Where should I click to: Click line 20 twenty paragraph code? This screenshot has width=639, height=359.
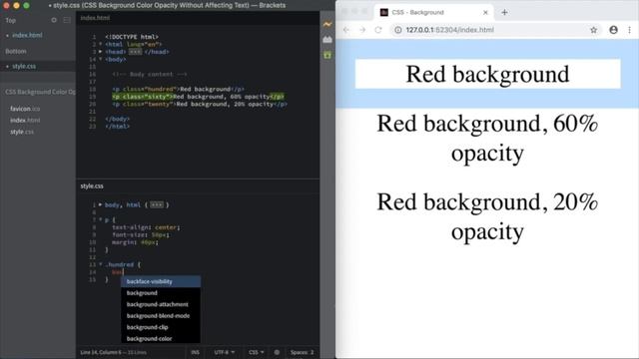[x=200, y=104]
